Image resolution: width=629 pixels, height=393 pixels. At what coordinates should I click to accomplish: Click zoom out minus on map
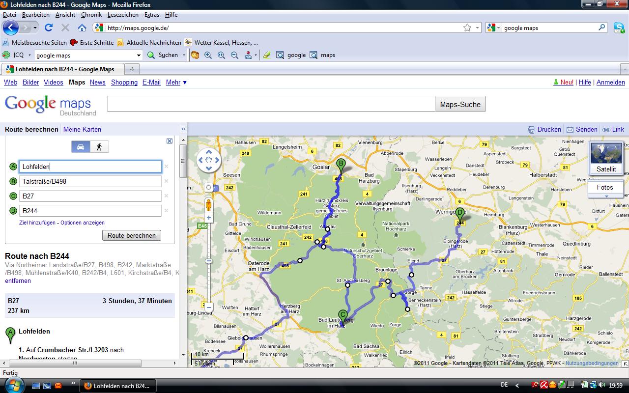[x=209, y=308]
